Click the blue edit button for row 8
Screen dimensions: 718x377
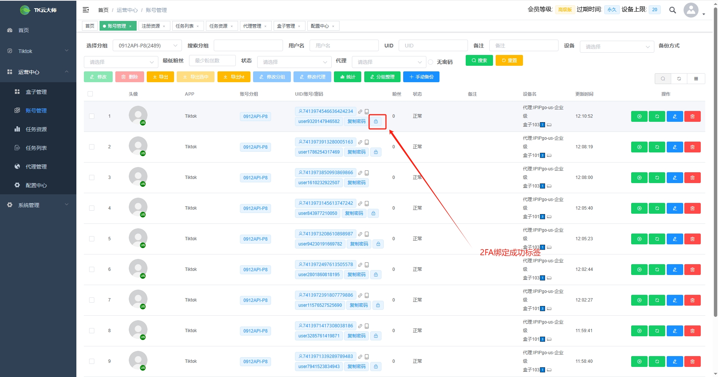pos(675,331)
